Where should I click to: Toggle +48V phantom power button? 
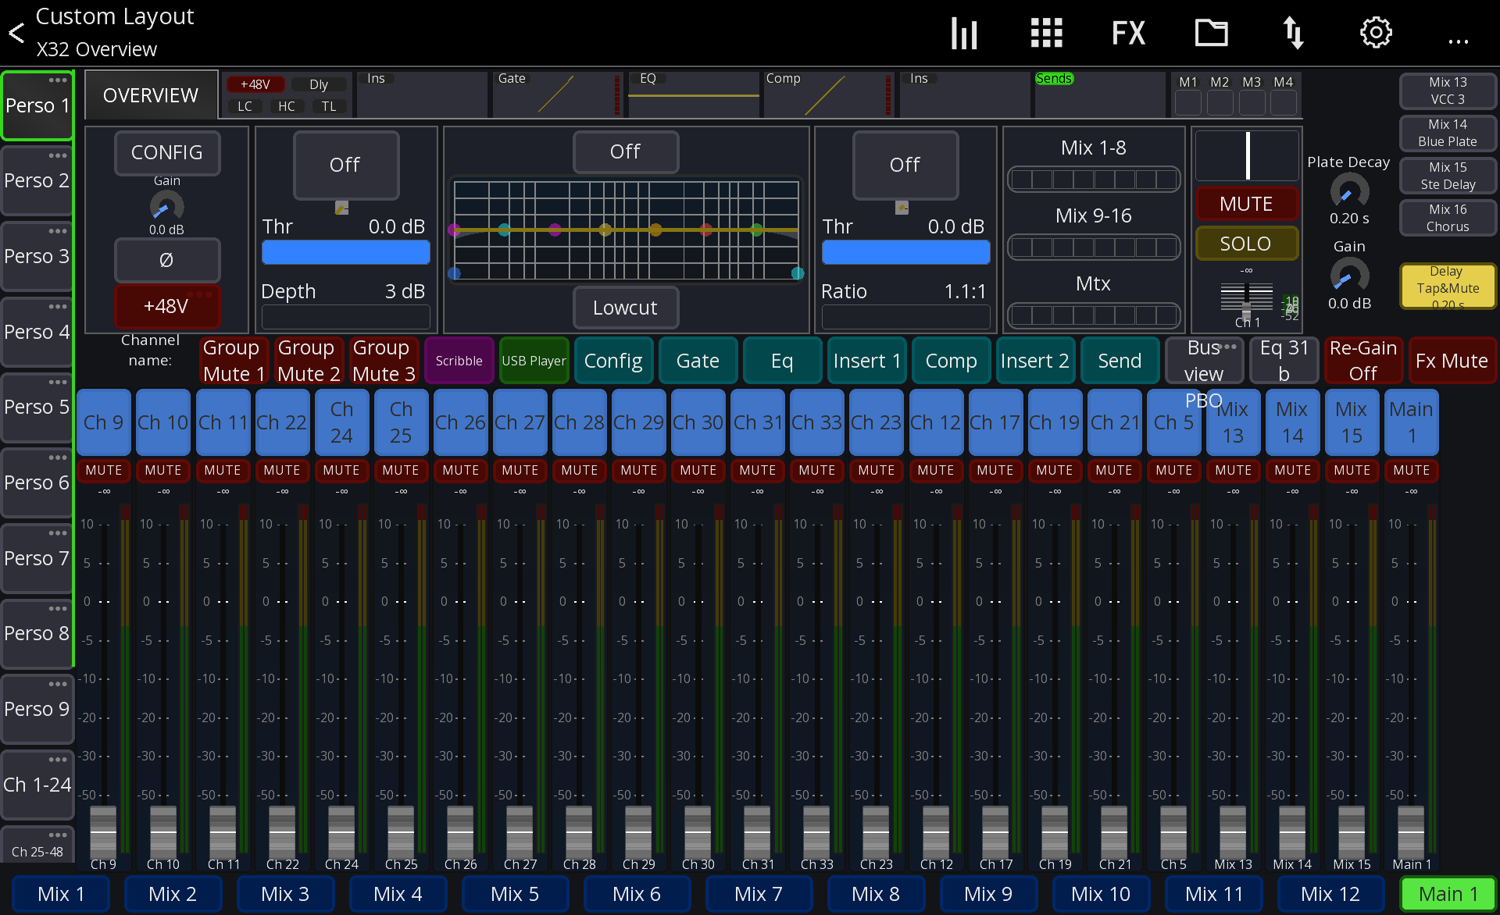167,306
